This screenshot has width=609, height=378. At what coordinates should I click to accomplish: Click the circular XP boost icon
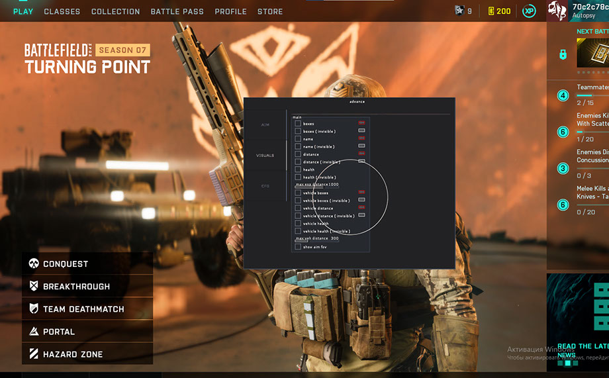(x=529, y=11)
